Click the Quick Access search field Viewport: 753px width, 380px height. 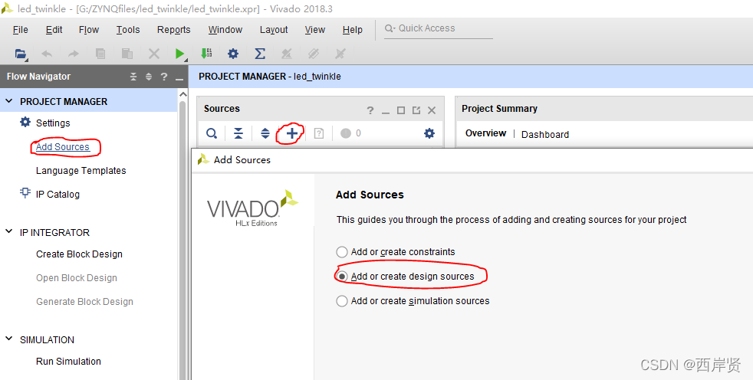(x=439, y=29)
